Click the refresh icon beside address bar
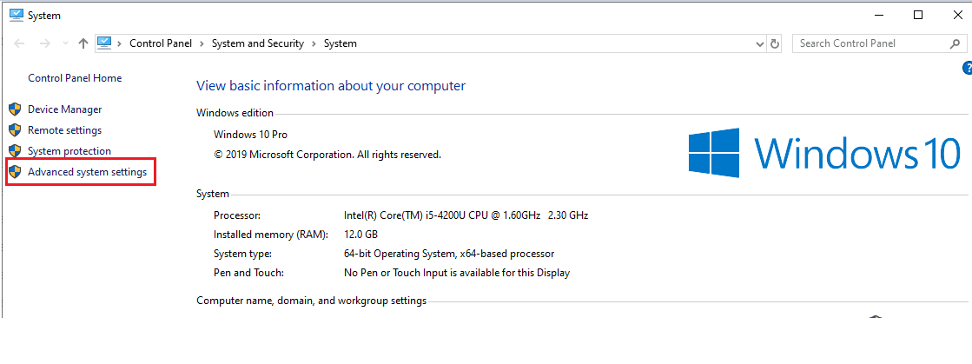The width and height of the screenshot is (972, 364). (775, 43)
